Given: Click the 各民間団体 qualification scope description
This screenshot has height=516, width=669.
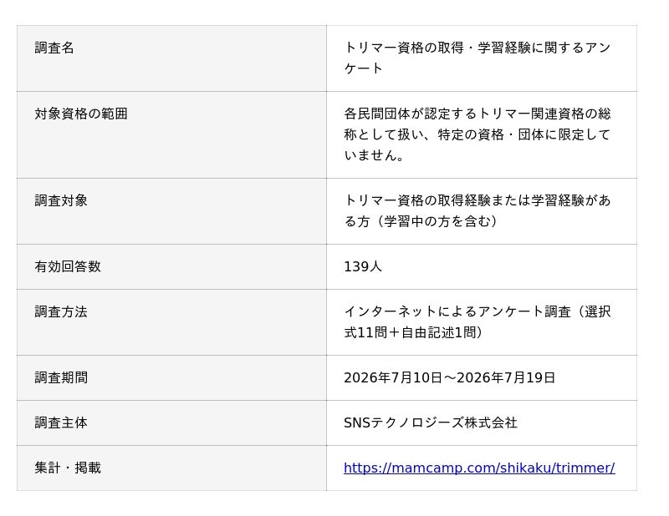Looking at the screenshot, I should [477, 134].
